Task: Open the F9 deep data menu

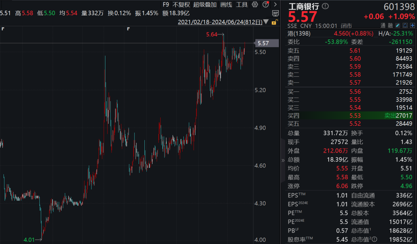Action: click(x=166, y=5)
